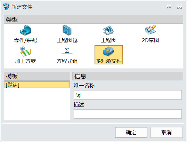The height and width of the screenshot is (142, 187).
Task: Close the 新建文件 dialog window
Action: click(179, 7)
